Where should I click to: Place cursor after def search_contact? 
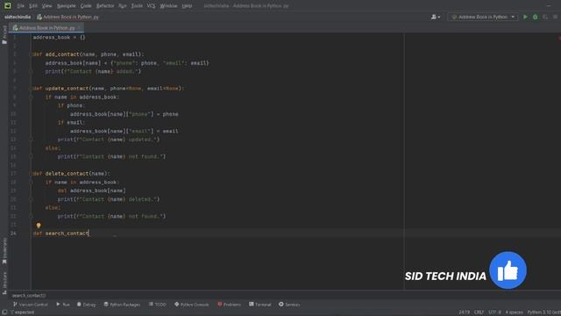89,233
